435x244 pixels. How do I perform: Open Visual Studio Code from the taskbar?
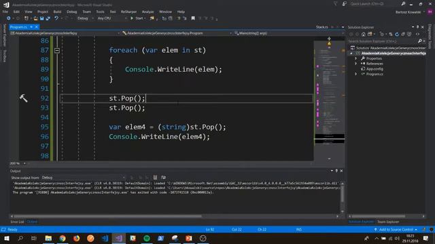point(105,238)
